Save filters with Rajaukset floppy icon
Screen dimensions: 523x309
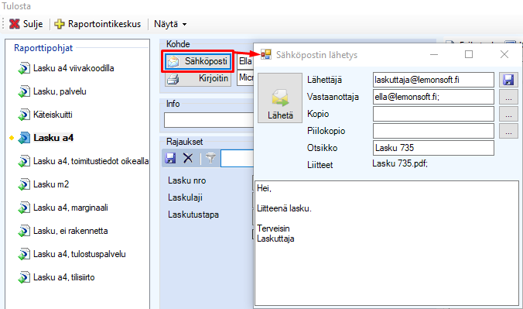(x=170, y=158)
